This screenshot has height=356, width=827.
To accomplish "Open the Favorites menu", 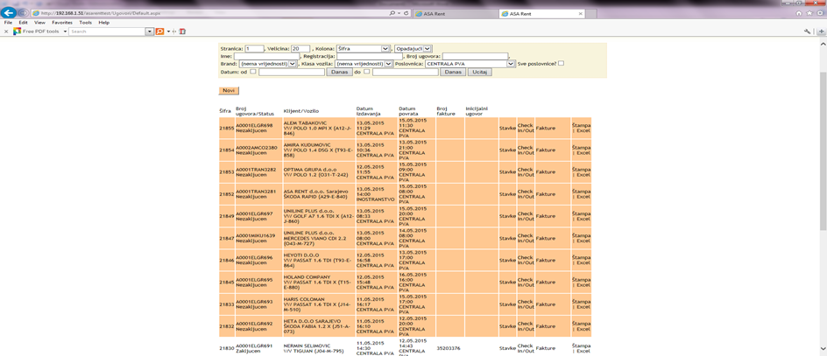I will (x=62, y=23).
